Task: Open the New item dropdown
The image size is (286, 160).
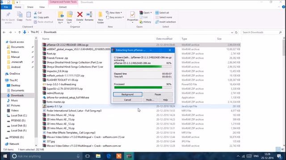Action: [114, 13]
